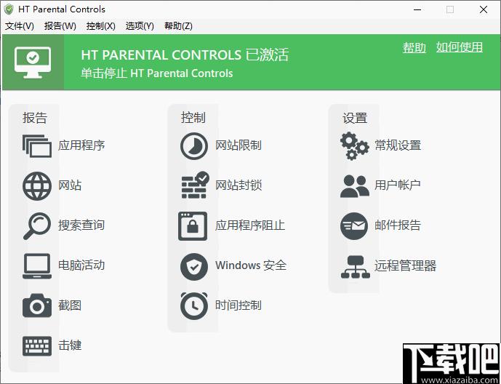Click the keyboard icon for 击键
The height and width of the screenshot is (384, 501).
37,345
